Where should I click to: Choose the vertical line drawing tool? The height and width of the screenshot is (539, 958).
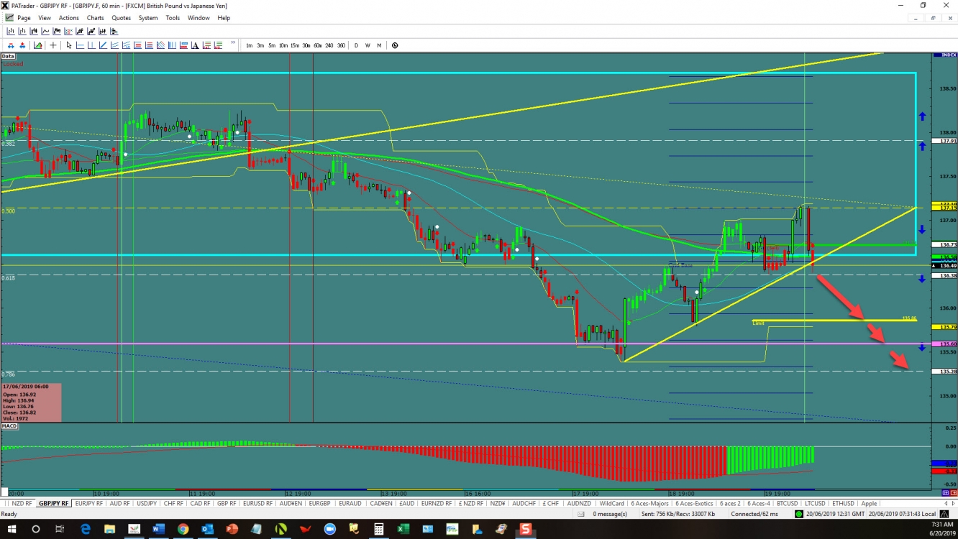tap(91, 45)
